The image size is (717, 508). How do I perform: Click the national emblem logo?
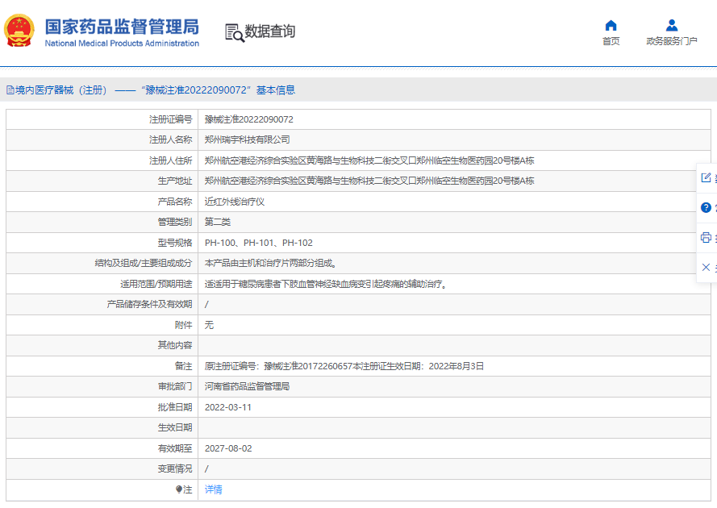pyautogui.click(x=19, y=31)
